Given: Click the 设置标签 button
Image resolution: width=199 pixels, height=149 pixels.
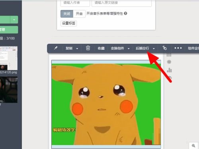Looking at the screenshot, I should coord(68,23).
